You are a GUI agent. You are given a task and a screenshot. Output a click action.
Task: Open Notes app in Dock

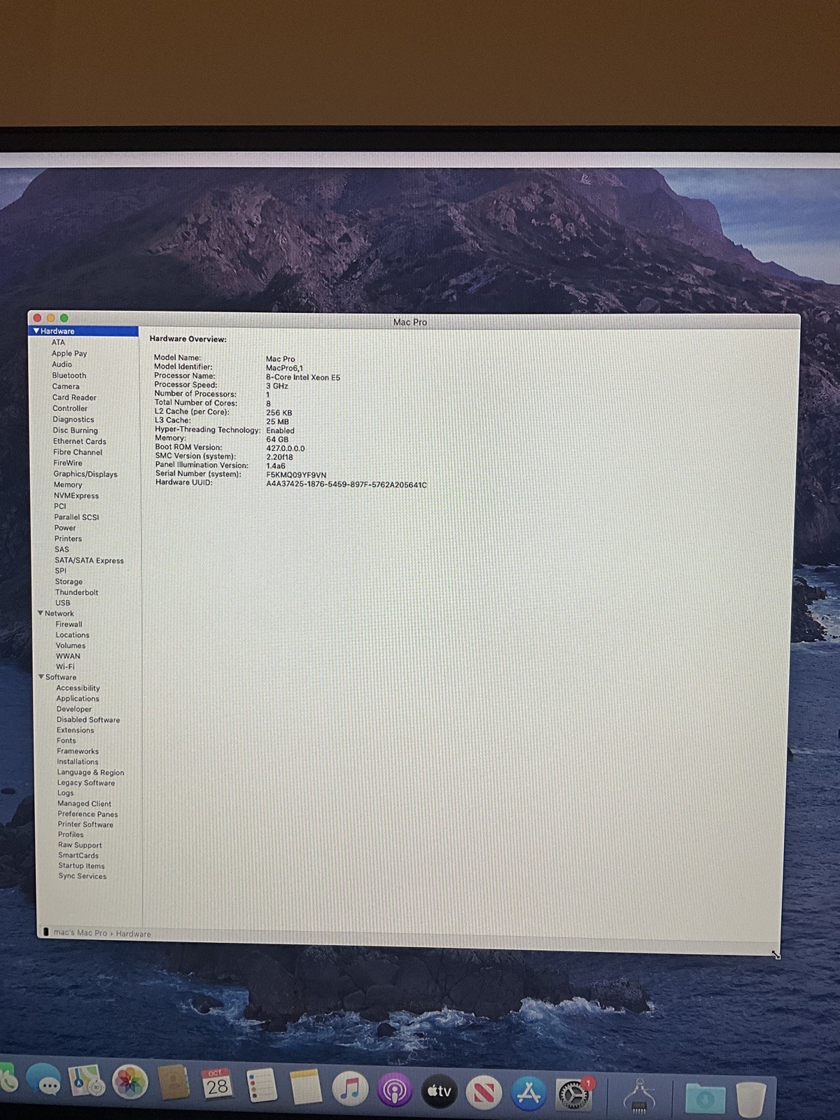305,1087
